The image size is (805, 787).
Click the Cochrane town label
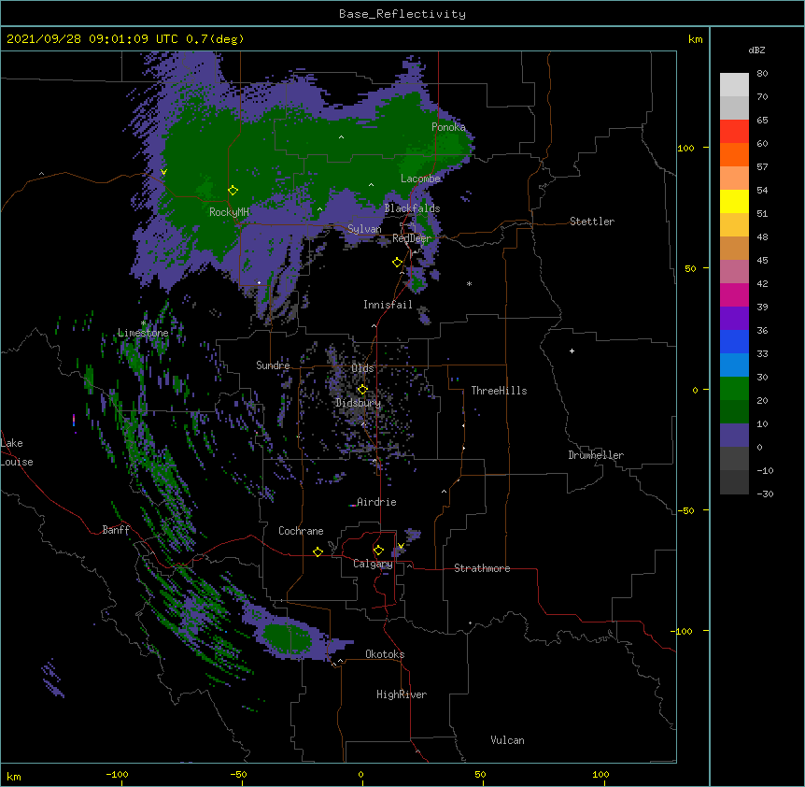click(x=301, y=531)
